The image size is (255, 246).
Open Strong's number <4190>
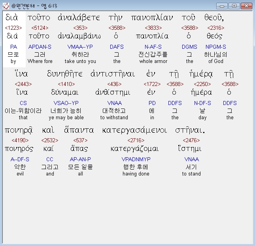(x=20, y=140)
